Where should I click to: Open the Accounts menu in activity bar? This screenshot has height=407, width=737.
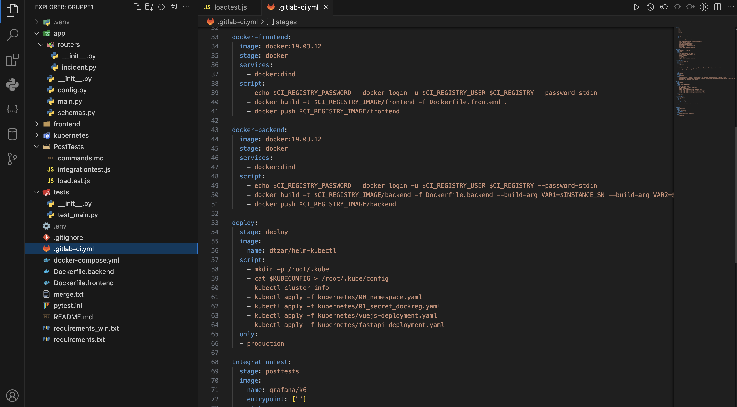tap(12, 396)
